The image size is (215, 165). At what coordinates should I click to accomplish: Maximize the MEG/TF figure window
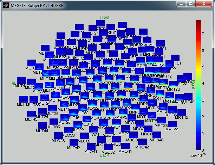coord(191,4)
